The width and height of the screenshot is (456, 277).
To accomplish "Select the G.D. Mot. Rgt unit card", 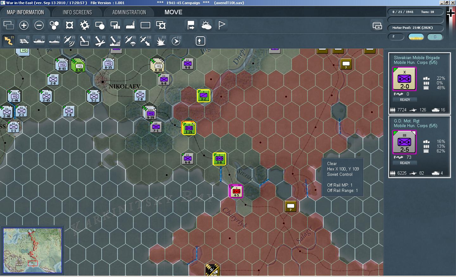I will click(x=419, y=147).
